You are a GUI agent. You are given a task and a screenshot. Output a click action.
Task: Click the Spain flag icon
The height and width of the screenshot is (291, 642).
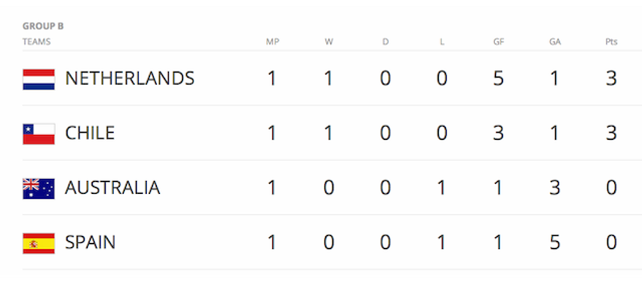39,243
